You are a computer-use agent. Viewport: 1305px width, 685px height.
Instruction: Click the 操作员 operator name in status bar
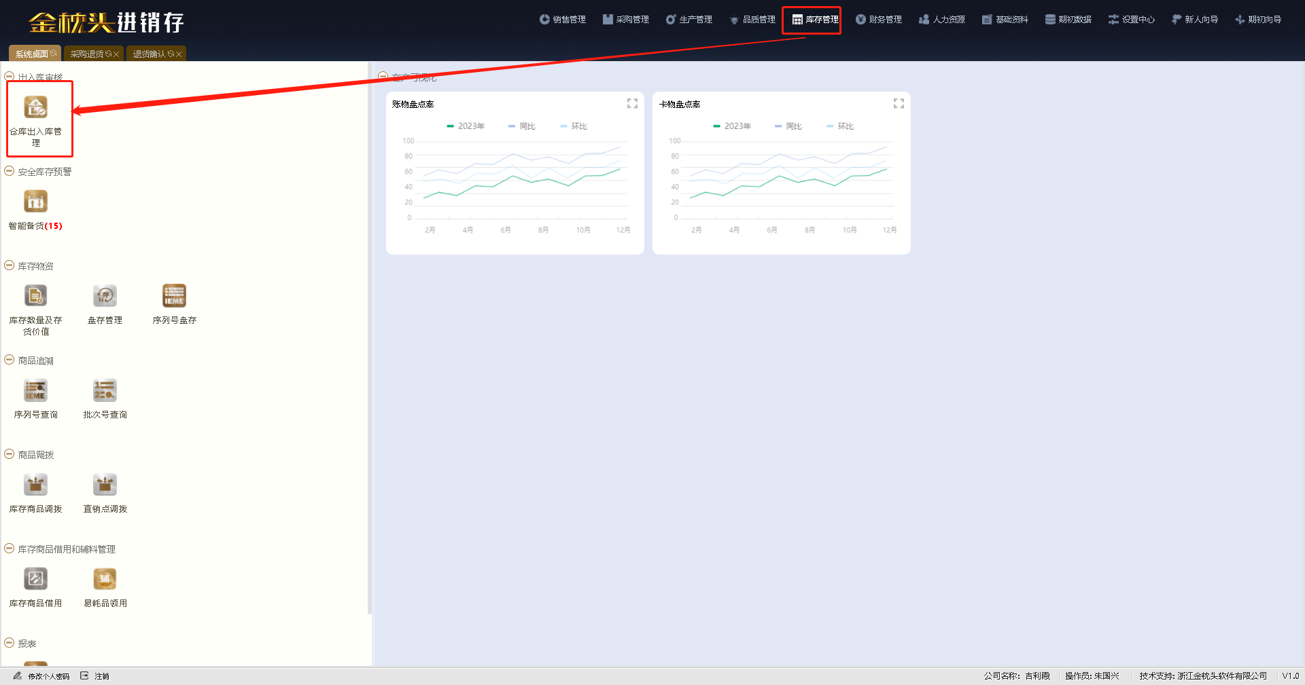pyautogui.click(x=1092, y=676)
